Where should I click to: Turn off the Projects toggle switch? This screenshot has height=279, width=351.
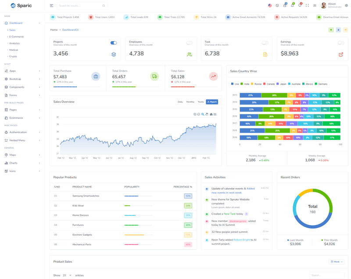pyautogui.click(x=114, y=43)
